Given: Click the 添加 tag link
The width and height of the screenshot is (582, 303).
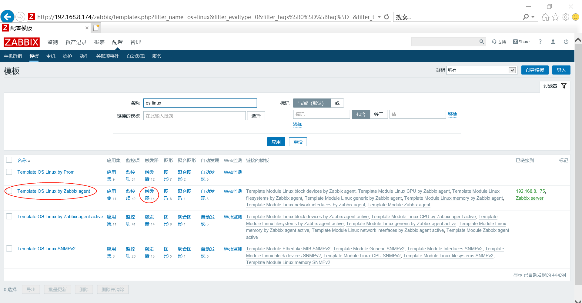Looking at the screenshot, I should point(298,124).
